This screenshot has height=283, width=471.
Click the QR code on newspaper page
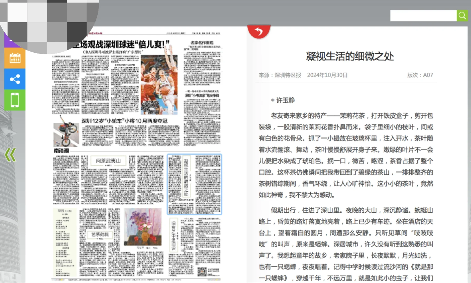(x=202, y=272)
